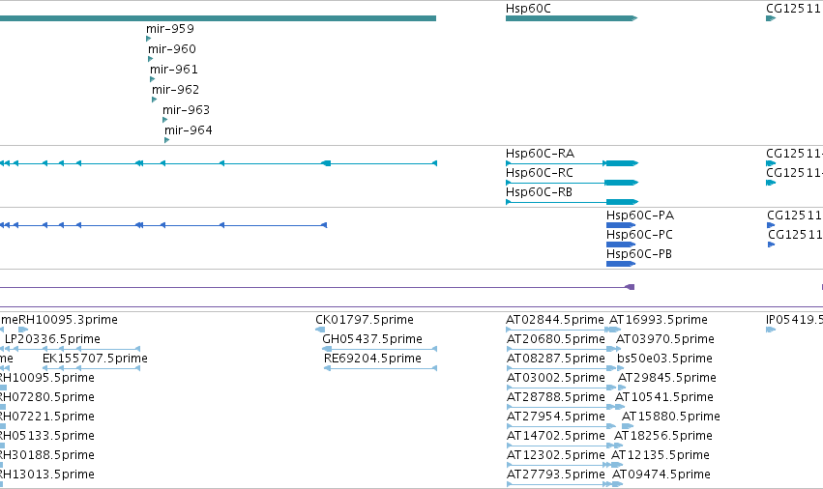
Task: Select the Hsp60C gene bar
Action: click(571, 18)
